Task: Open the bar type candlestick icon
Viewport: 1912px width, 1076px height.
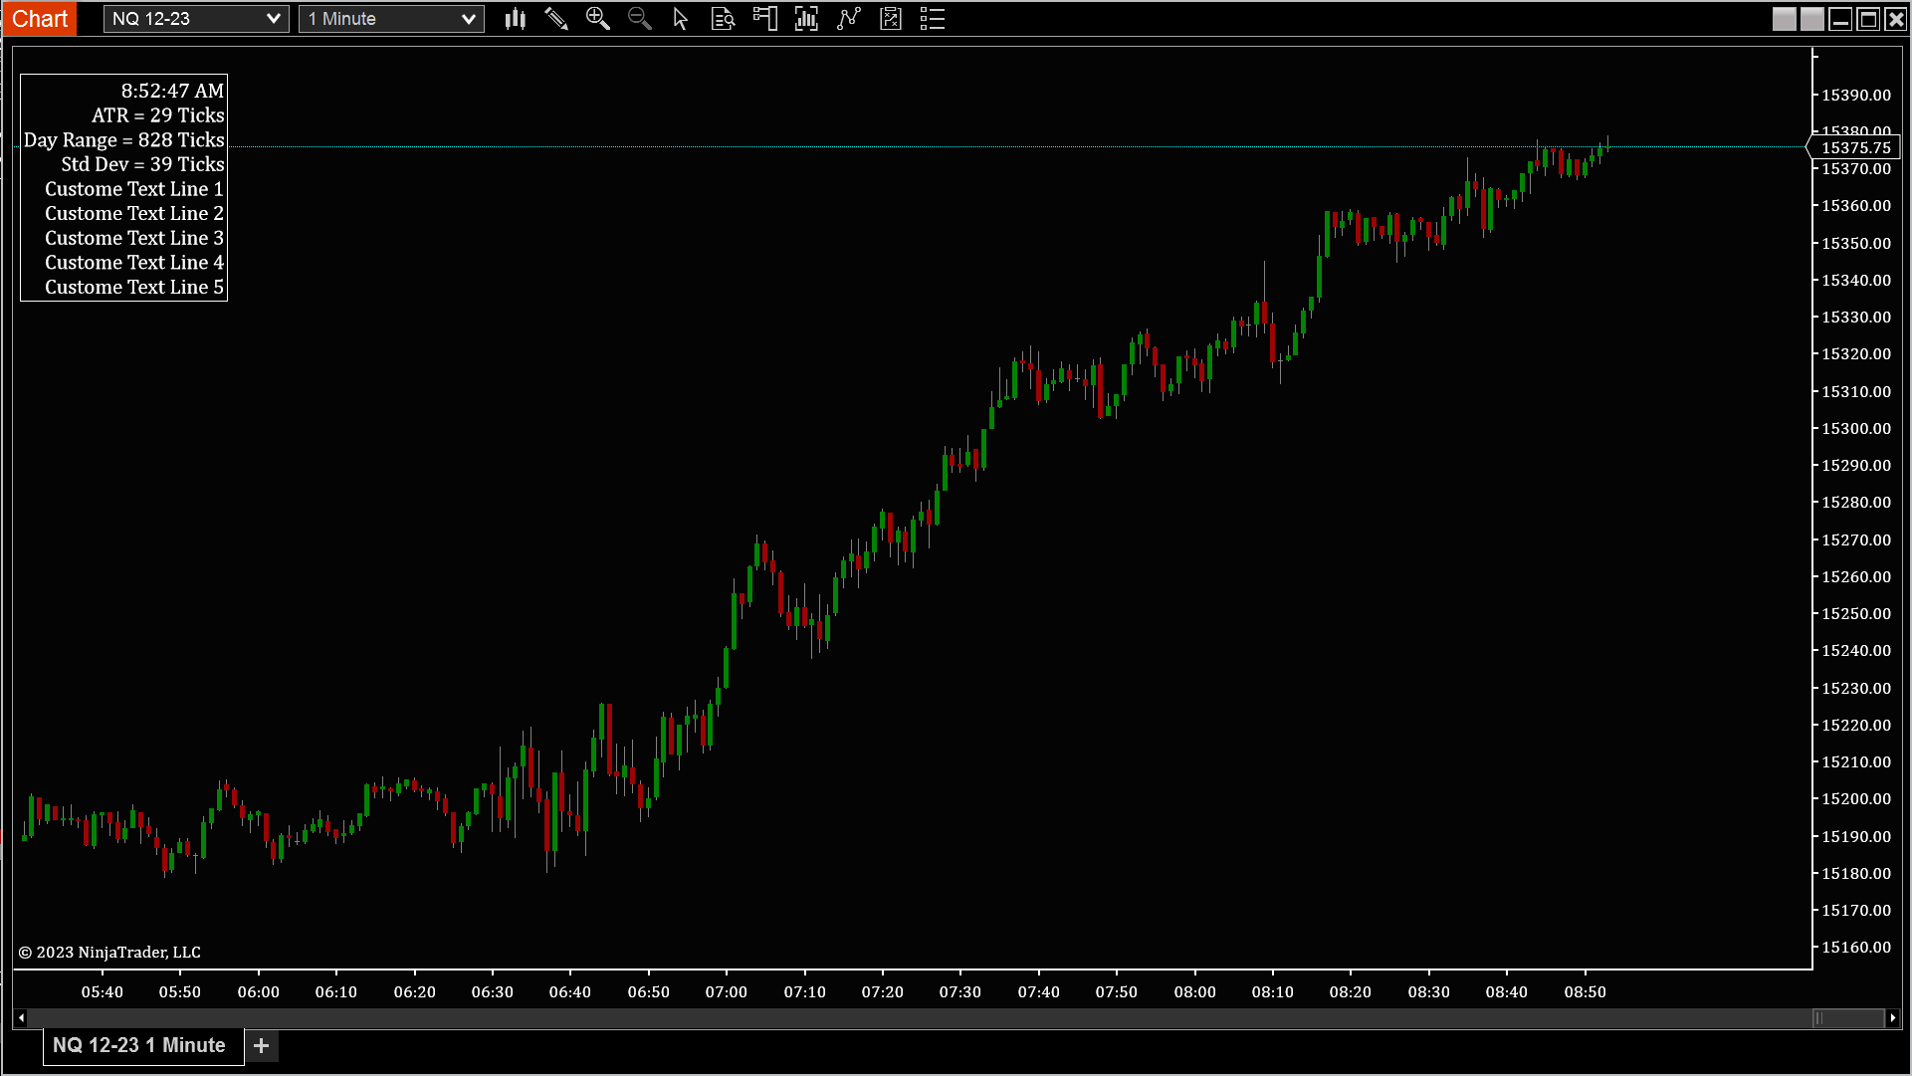Action: 515,19
